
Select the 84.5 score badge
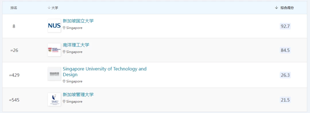click(x=285, y=50)
